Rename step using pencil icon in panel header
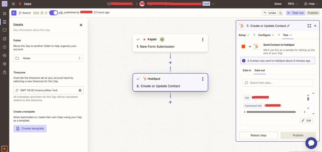This screenshot has height=152, width=322. (x=289, y=26)
